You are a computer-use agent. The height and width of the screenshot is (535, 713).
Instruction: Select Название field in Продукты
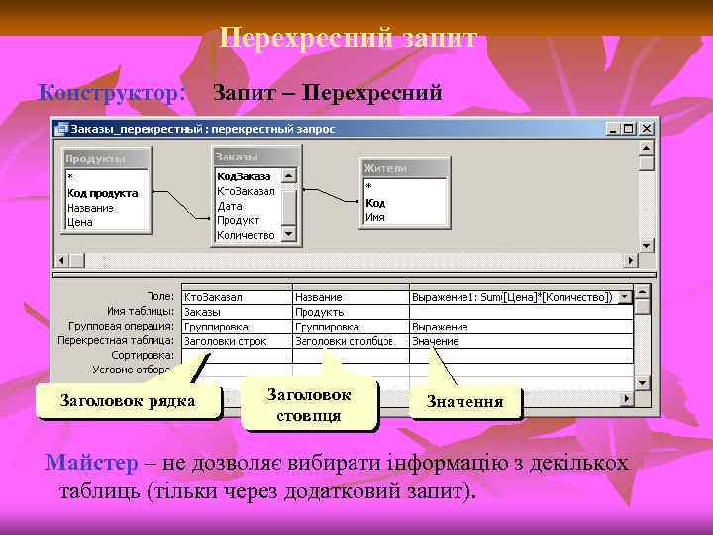[x=90, y=208]
